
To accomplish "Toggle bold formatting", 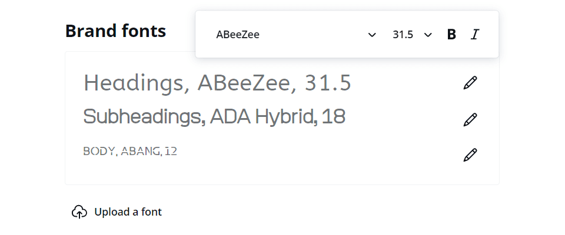I will (451, 35).
